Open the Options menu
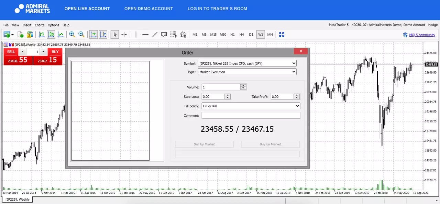 [53, 25]
